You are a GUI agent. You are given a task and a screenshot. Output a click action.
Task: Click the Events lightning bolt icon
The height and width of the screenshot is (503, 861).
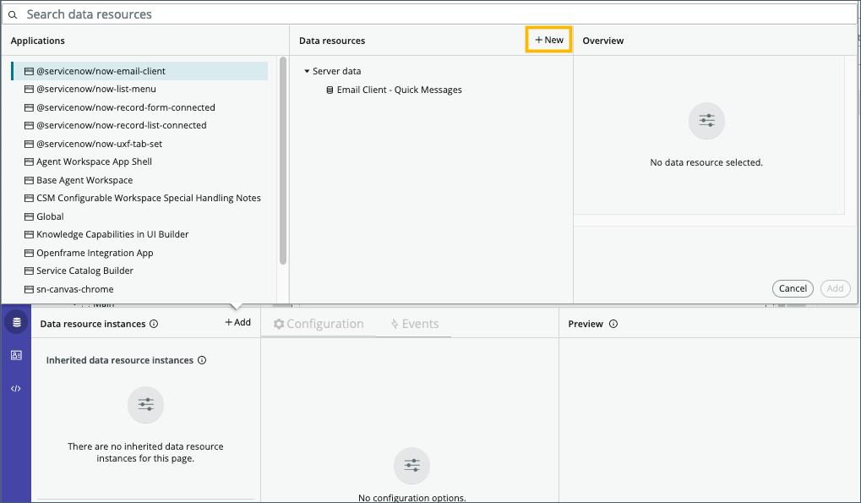point(395,323)
